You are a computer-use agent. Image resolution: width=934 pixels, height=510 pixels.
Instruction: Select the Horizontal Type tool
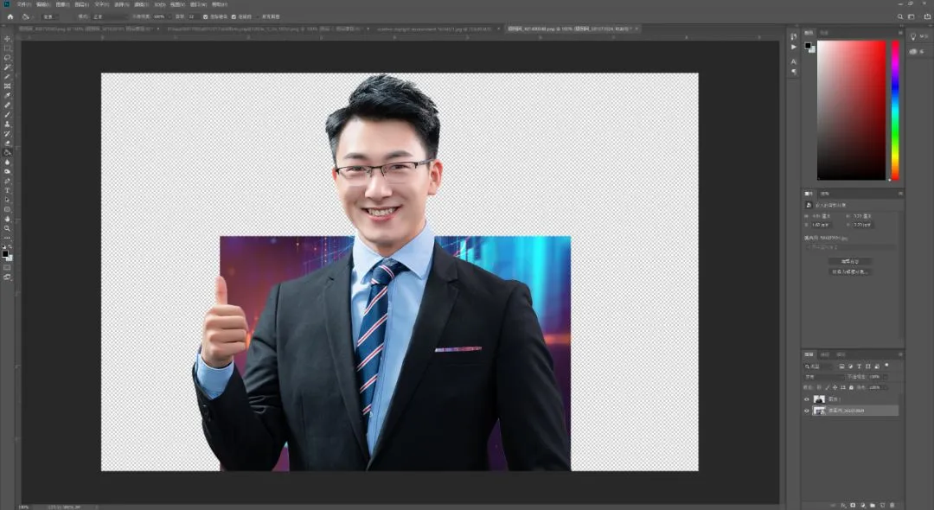click(x=7, y=190)
